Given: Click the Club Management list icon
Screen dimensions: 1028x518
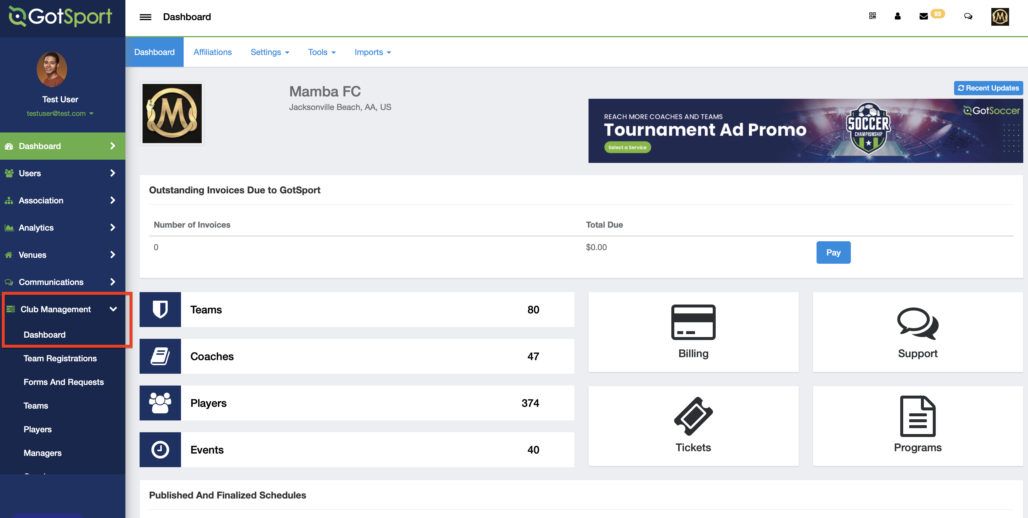Looking at the screenshot, I should [11, 309].
